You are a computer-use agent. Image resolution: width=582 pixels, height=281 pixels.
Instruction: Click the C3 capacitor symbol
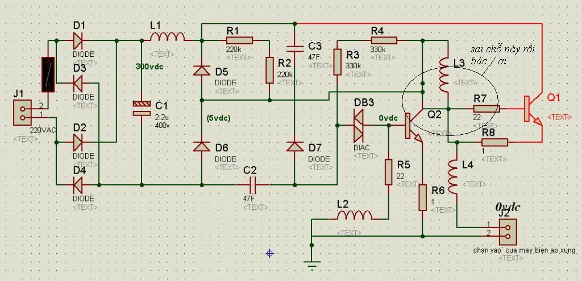tap(295, 48)
